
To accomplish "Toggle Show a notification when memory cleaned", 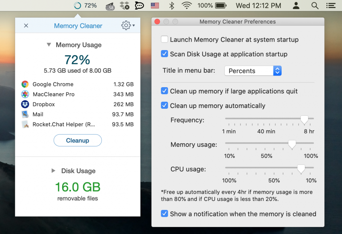I will [x=164, y=214].
